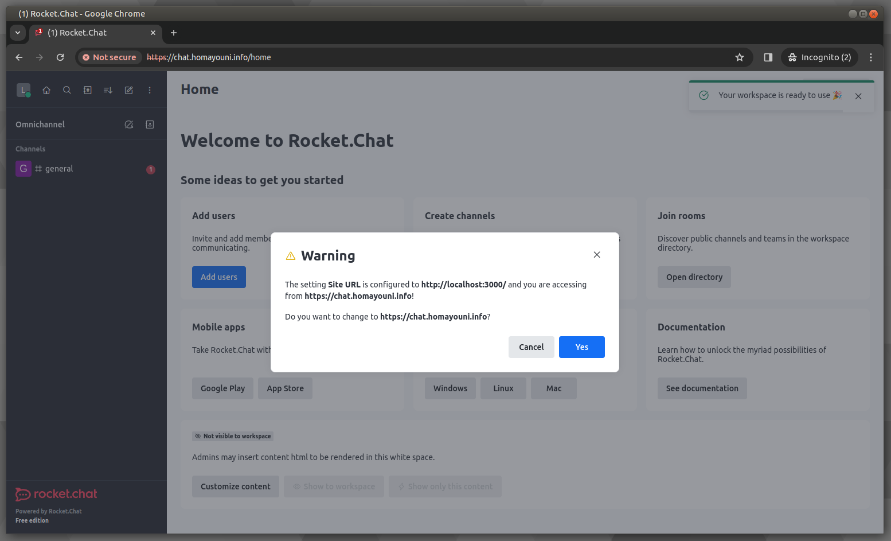This screenshot has width=891, height=541.
Task: Click the Add users button
Action: point(219,277)
